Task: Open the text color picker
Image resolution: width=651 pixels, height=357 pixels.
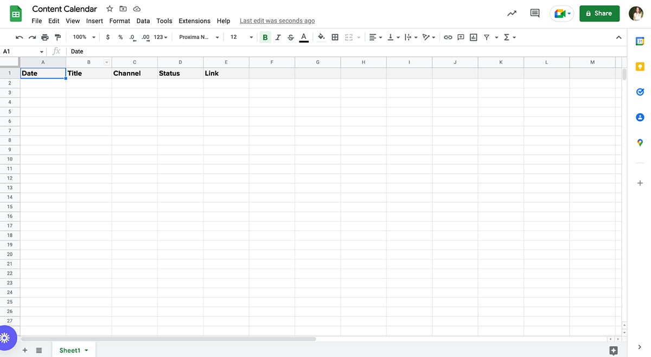Action: 303,37
